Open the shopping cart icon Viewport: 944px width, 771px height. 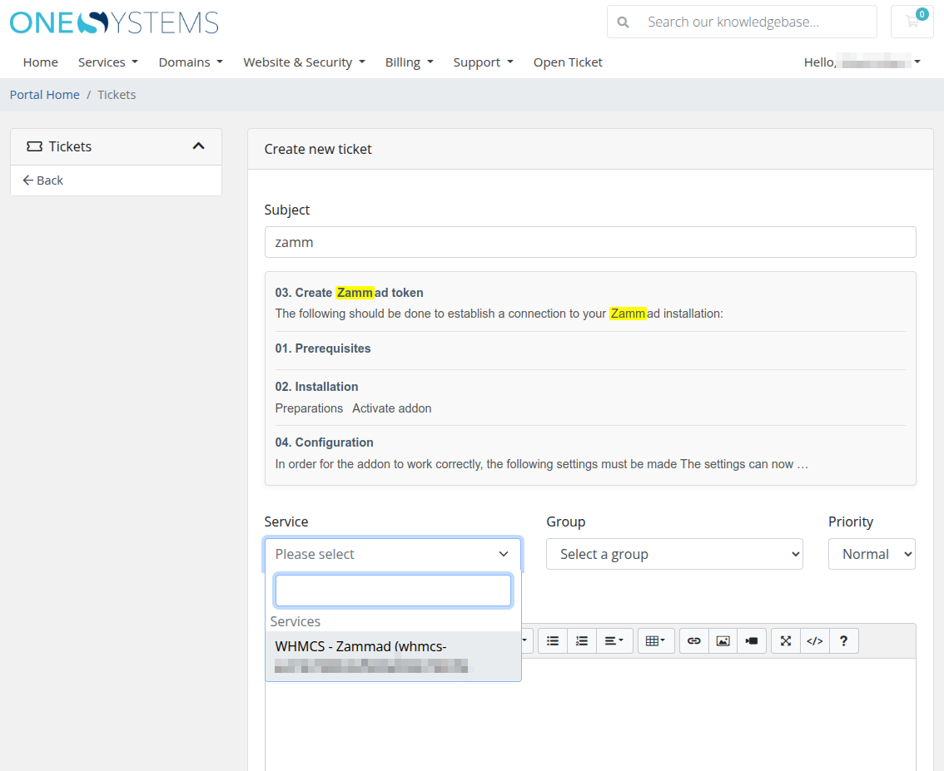point(912,22)
